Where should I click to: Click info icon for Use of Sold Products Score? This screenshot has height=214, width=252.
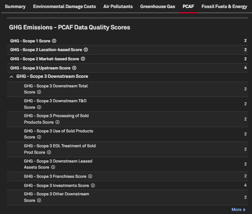(x=39, y=137)
